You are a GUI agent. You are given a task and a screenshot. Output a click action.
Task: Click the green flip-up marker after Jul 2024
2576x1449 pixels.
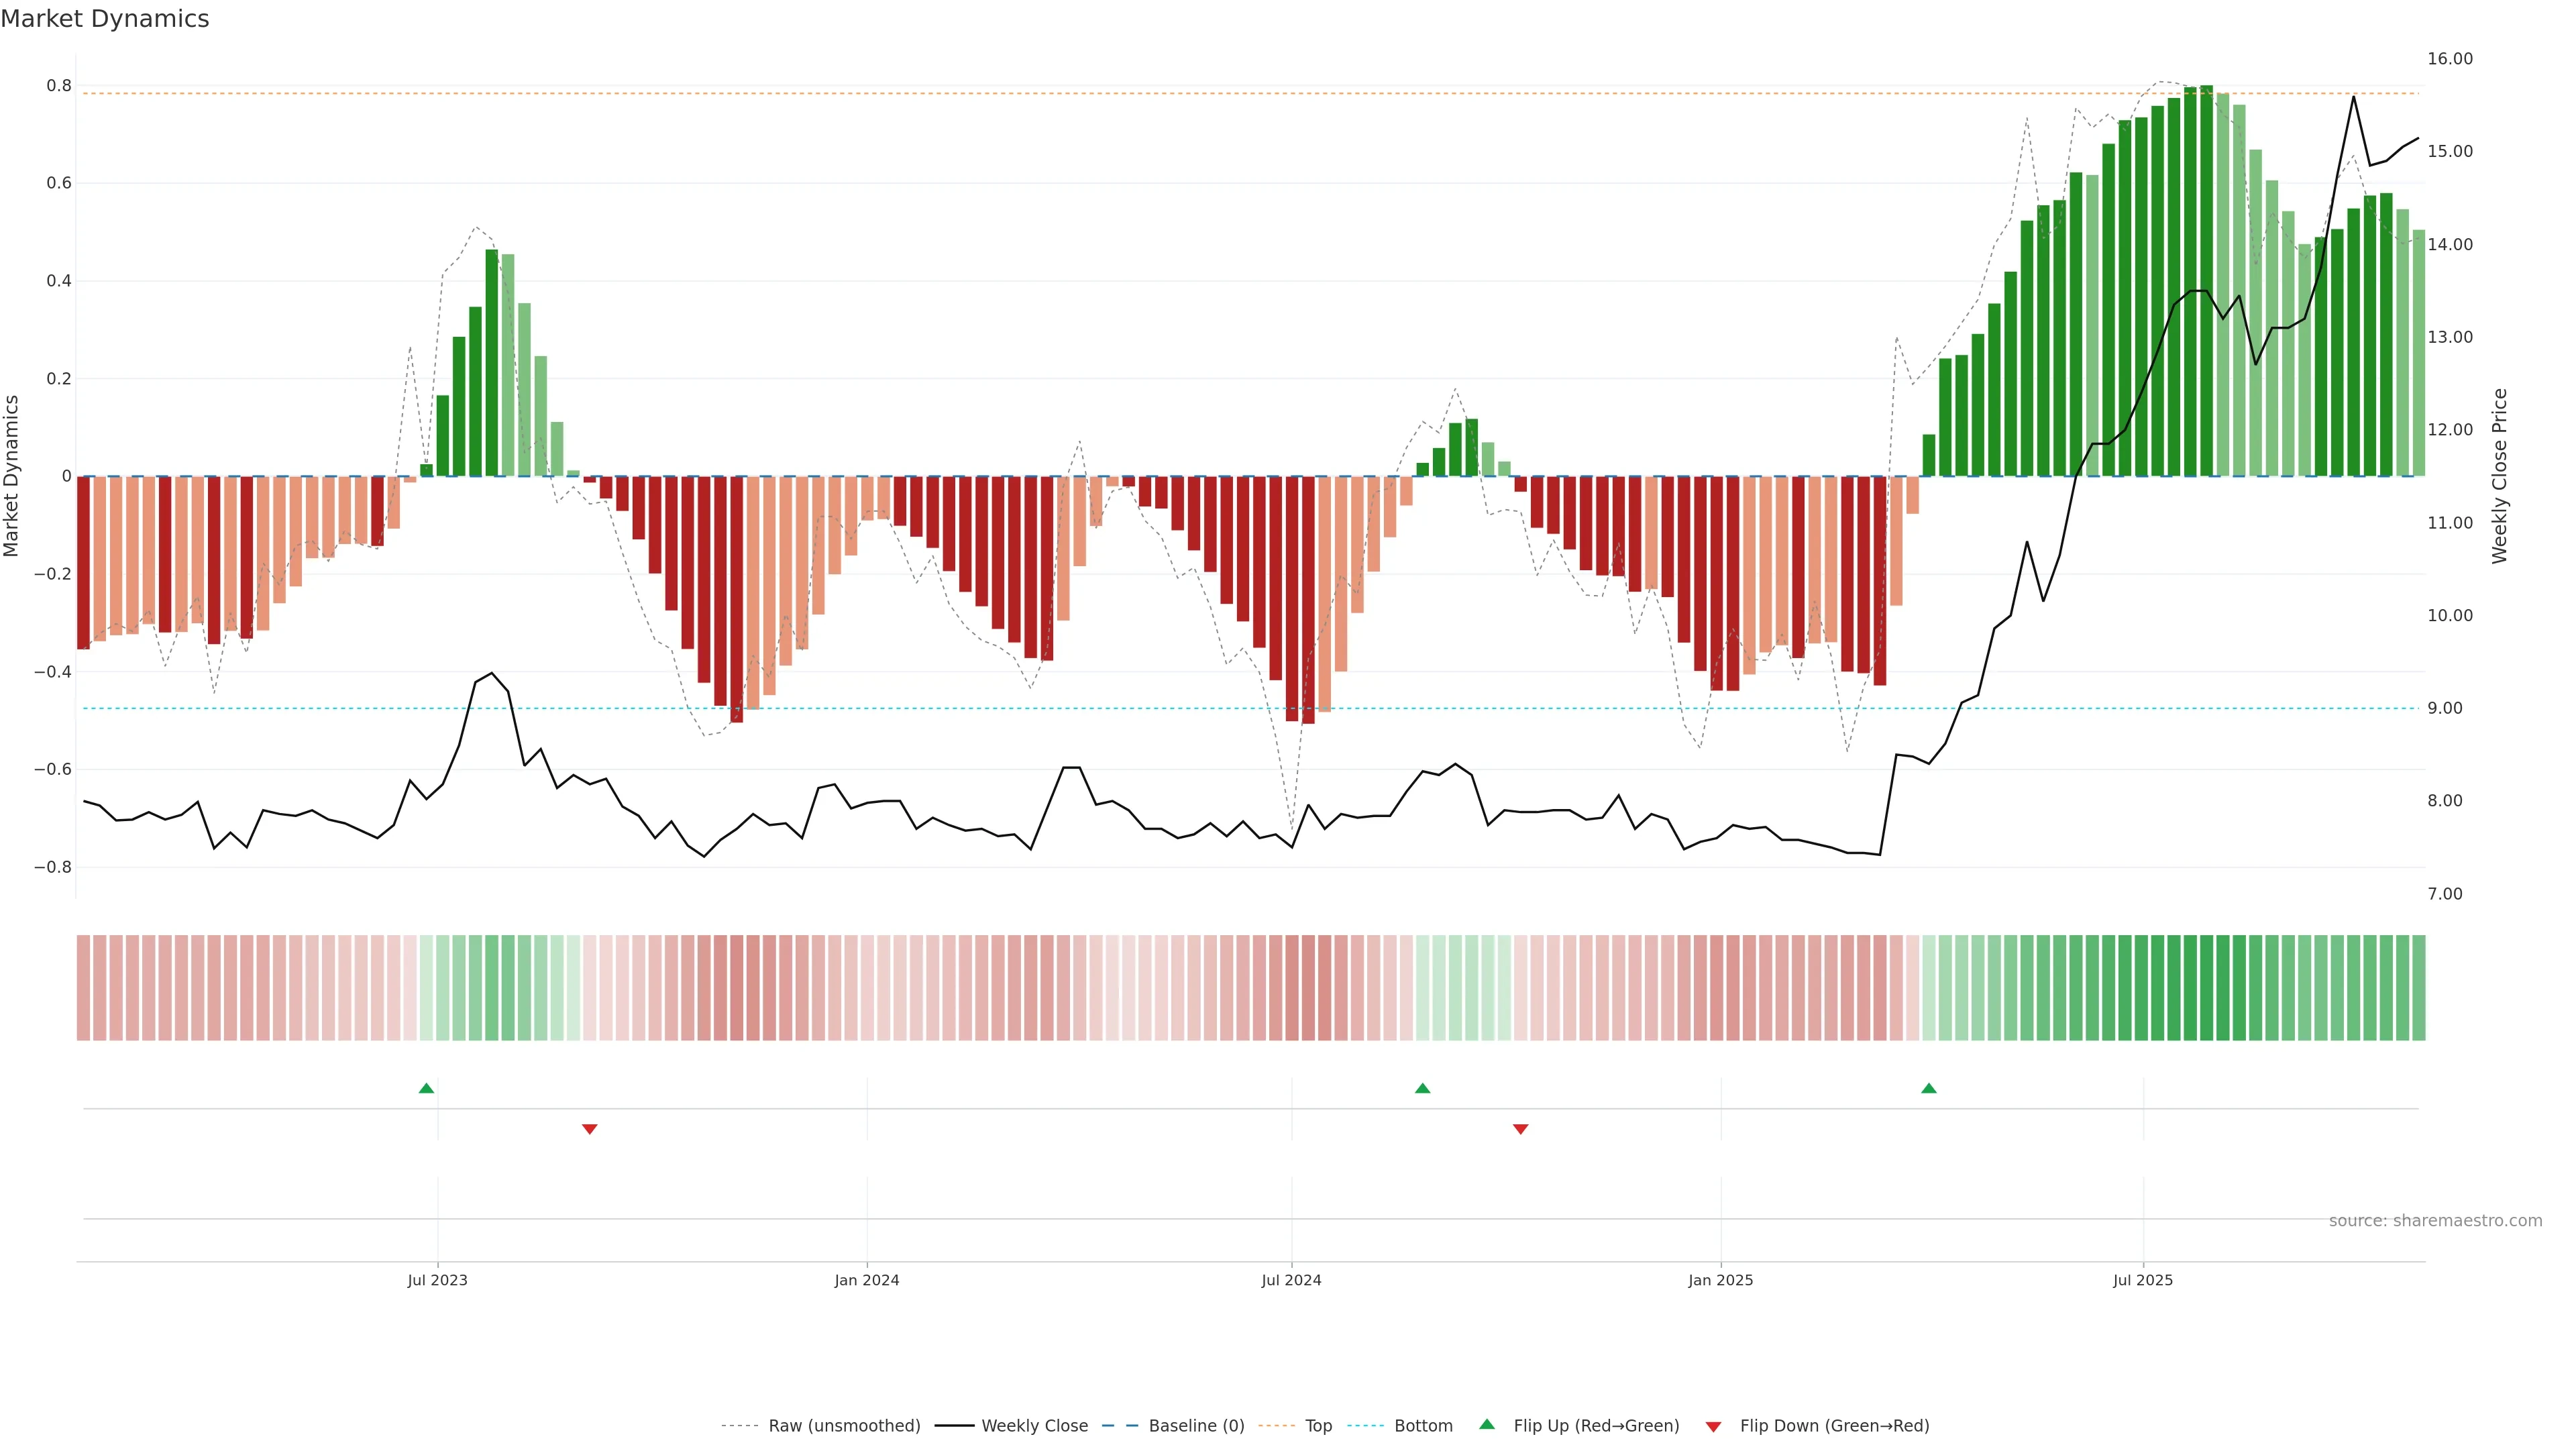click(1422, 1088)
